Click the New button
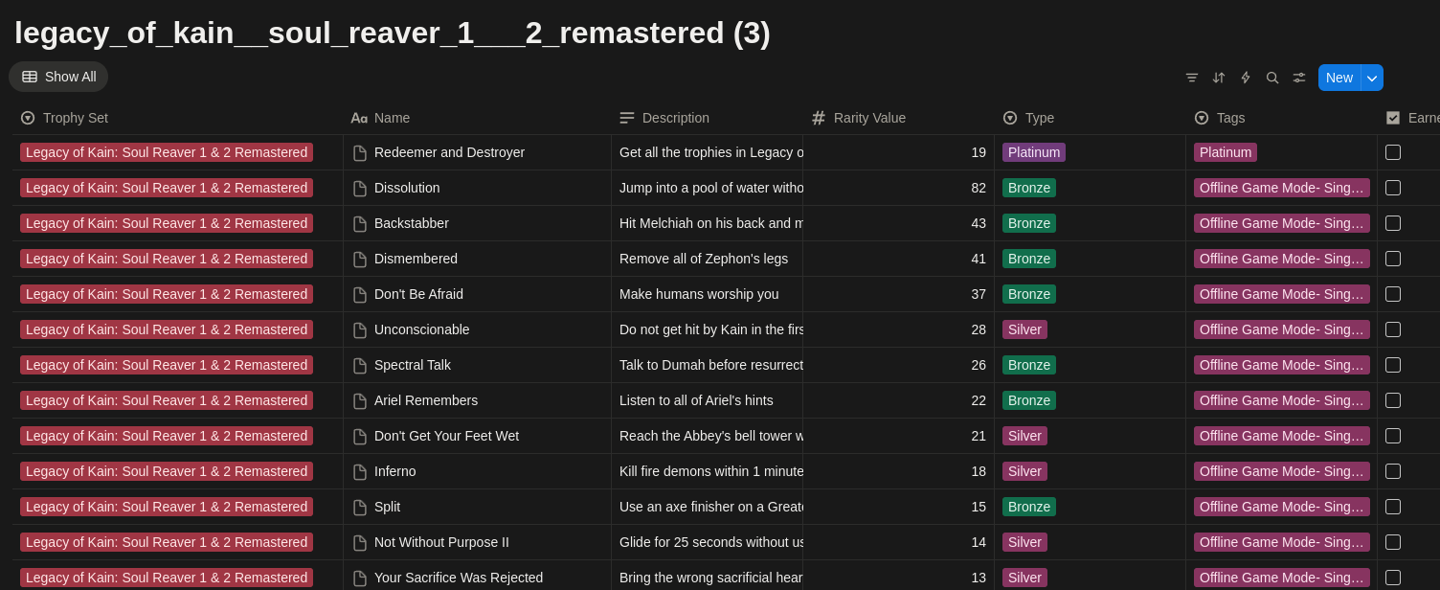This screenshot has height=590, width=1440. pyautogui.click(x=1339, y=78)
